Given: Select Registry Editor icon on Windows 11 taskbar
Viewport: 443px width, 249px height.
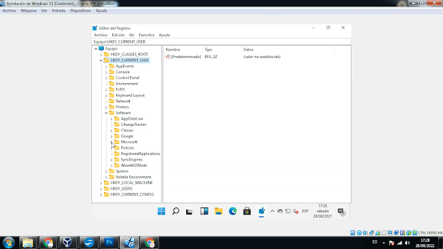Looking at the screenshot, I should tap(262, 211).
